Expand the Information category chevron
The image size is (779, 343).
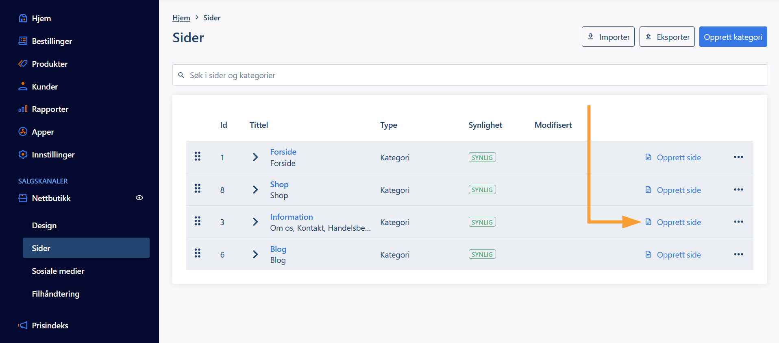point(255,222)
